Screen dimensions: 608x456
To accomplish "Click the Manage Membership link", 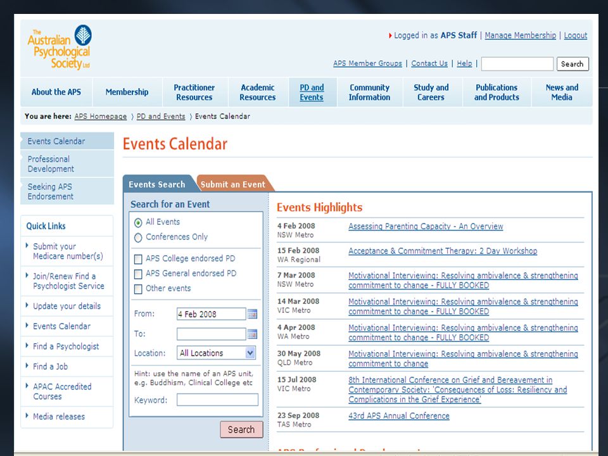I will [521, 35].
